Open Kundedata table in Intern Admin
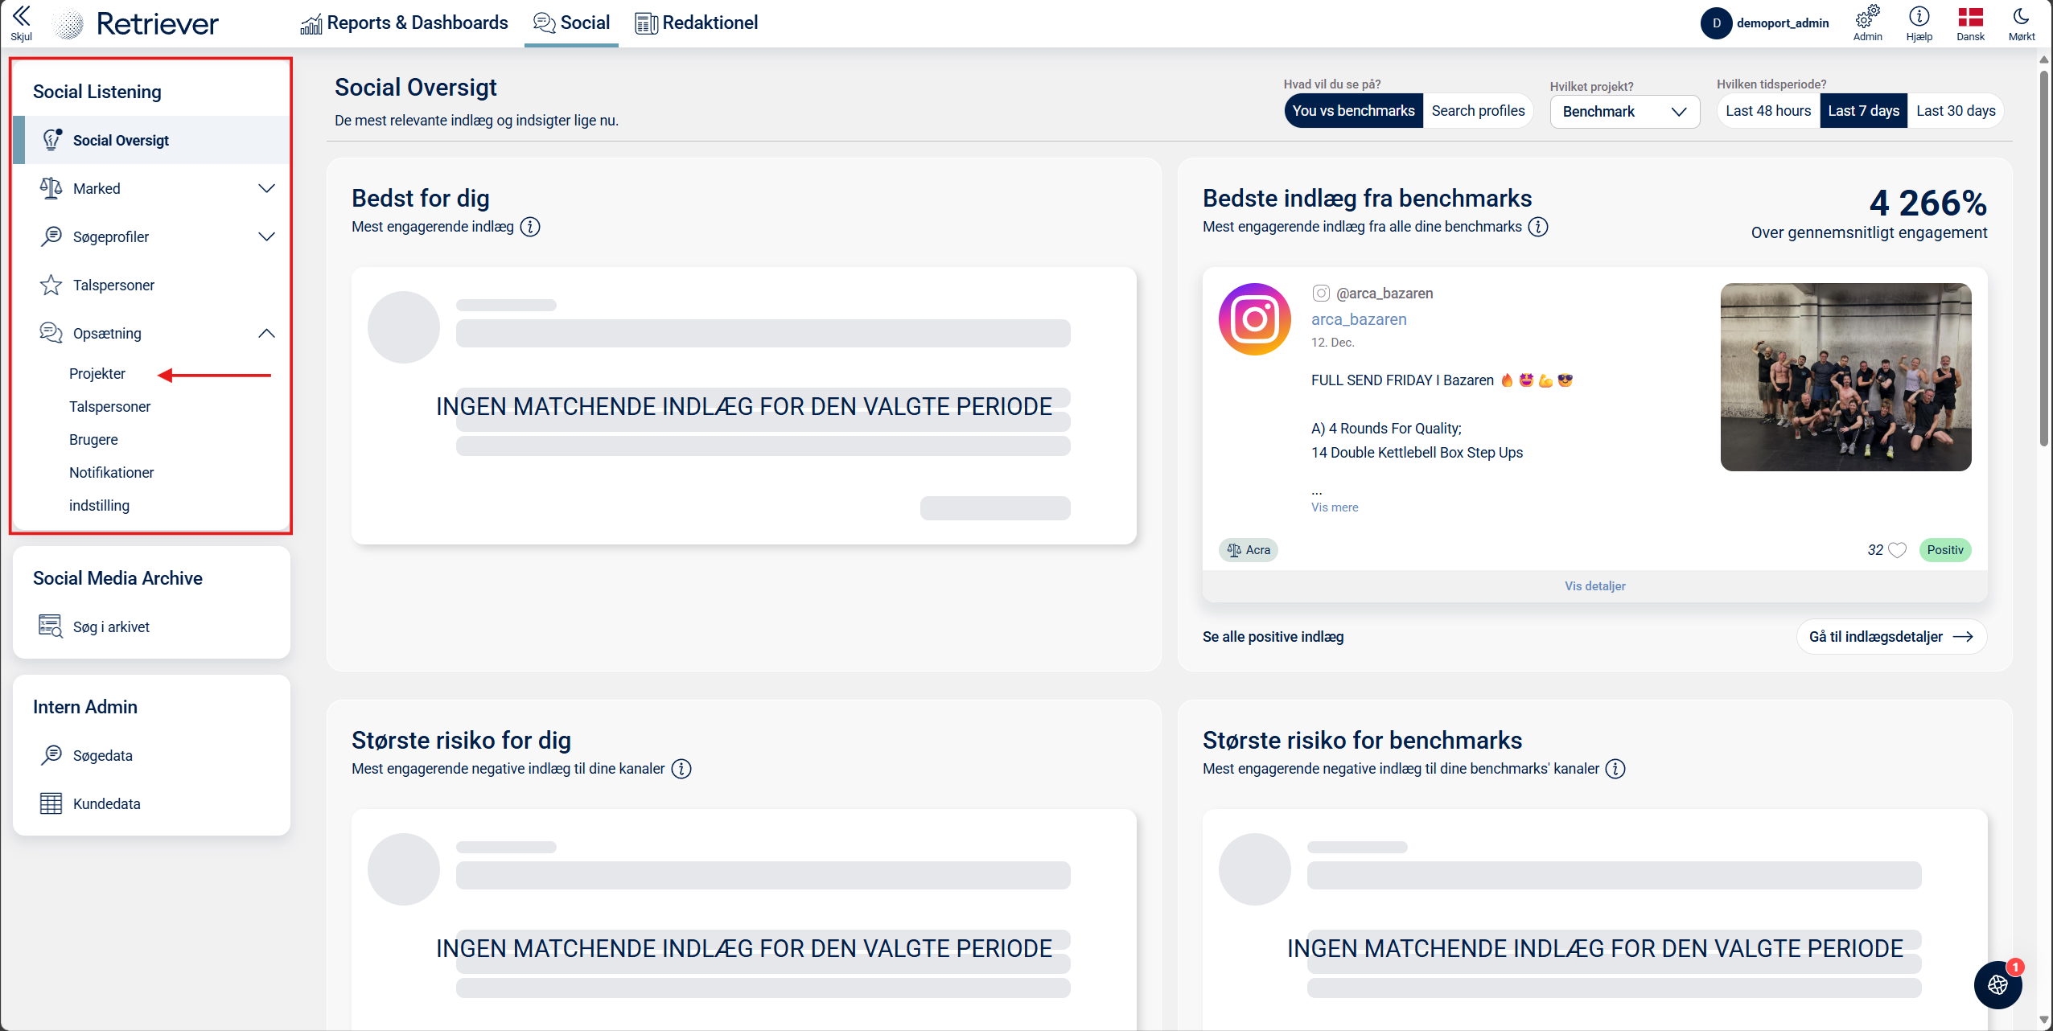This screenshot has height=1031, width=2053. coord(106,803)
